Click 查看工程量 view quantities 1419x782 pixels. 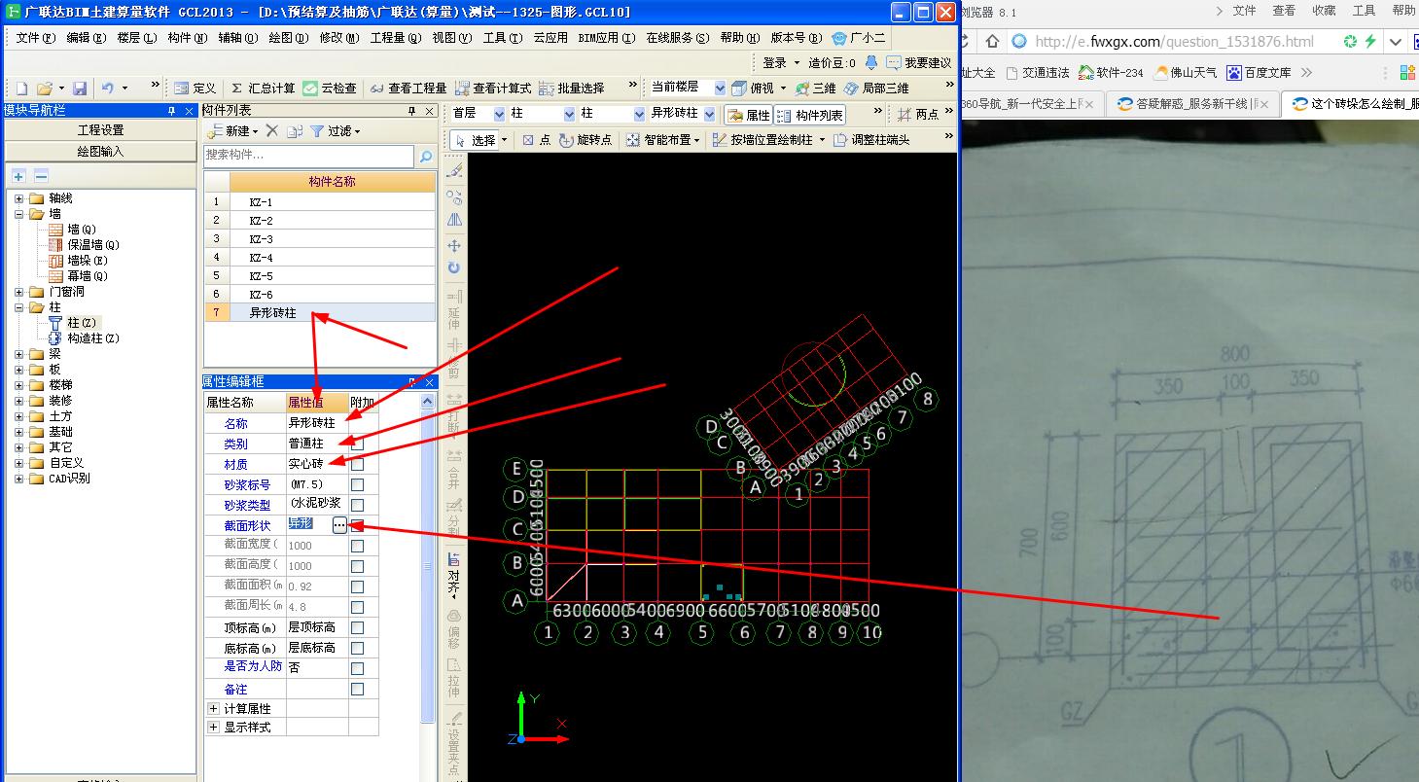[408, 88]
